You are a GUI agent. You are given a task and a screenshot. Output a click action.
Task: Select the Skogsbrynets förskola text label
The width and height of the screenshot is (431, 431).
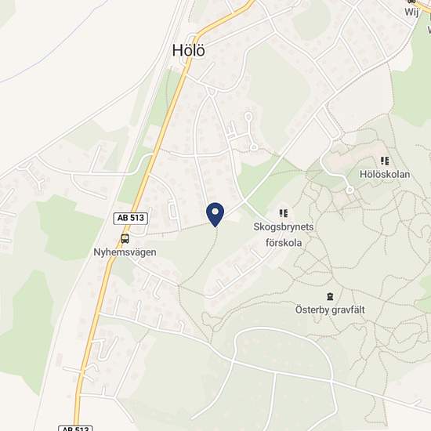click(x=284, y=235)
